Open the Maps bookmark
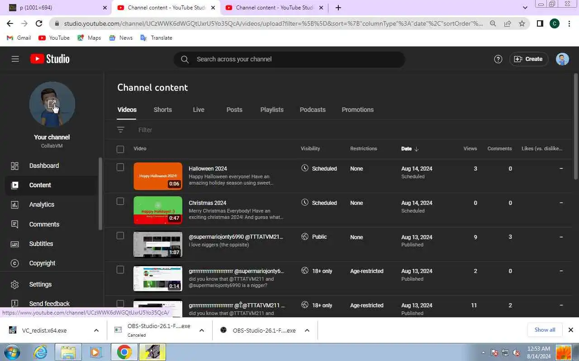Image resolution: width=579 pixels, height=361 pixels. [89, 38]
